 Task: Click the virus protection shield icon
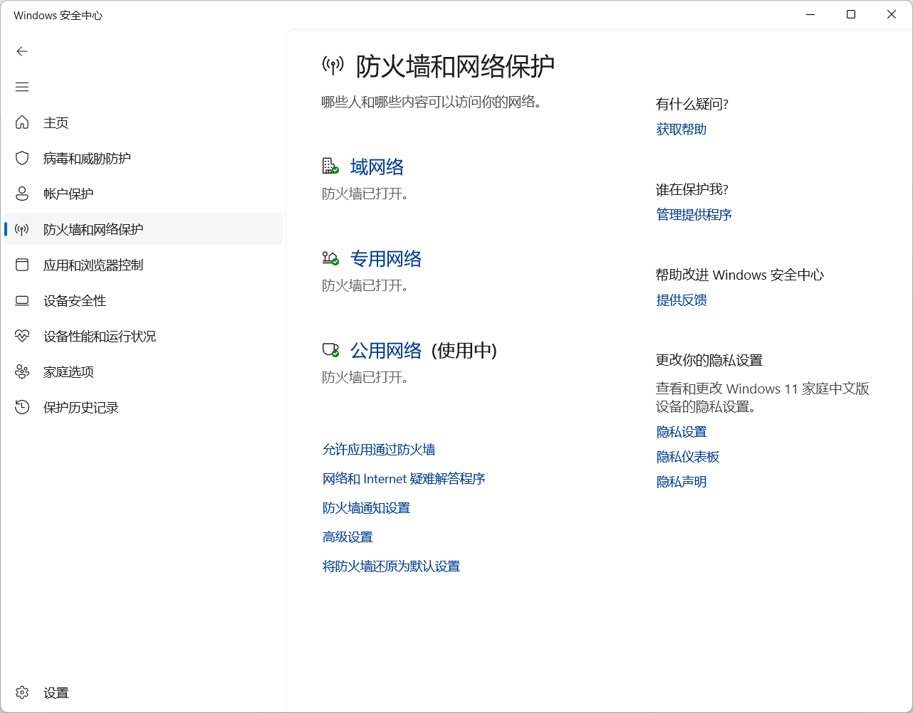(22, 158)
